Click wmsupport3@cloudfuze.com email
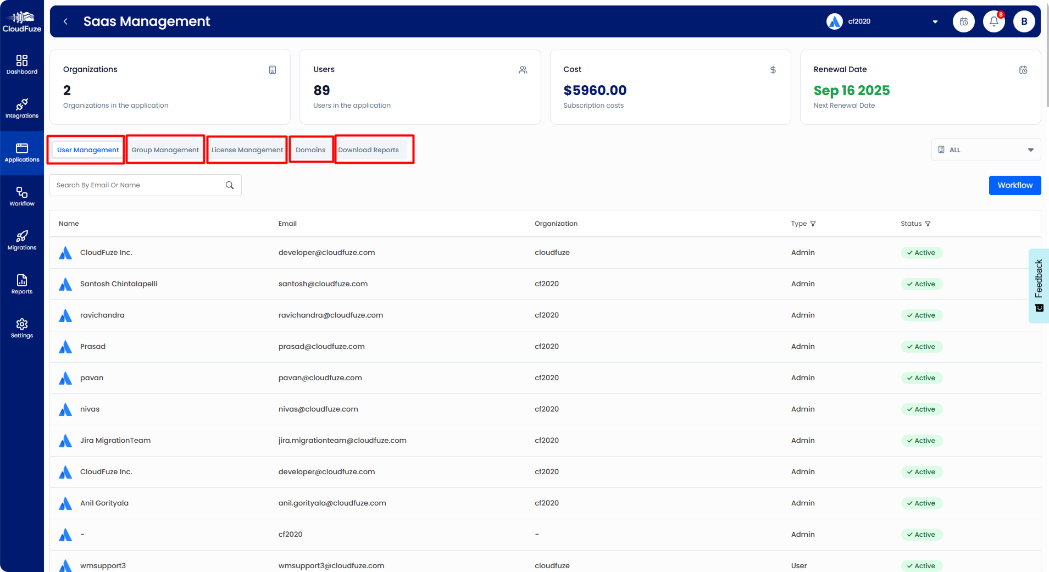The width and height of the screenshot is (1049, 572). [331, 566]
